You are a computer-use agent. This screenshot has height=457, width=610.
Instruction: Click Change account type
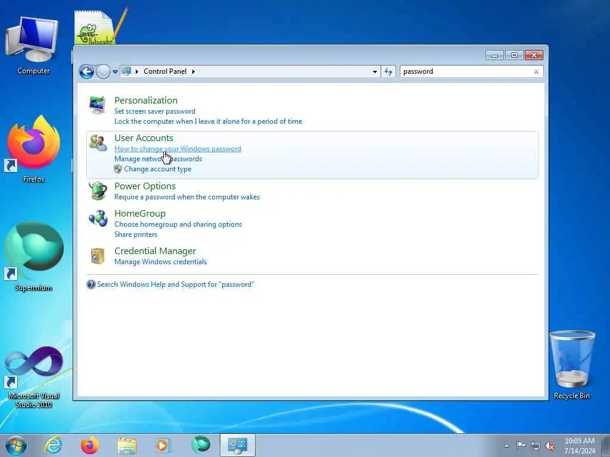tap(157, 169)
